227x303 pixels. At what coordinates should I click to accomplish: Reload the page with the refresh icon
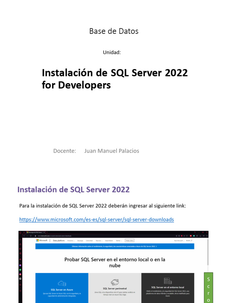click(31, 236)
